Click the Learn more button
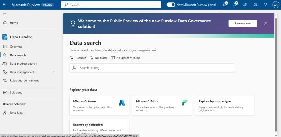Screen dimensions: 281x137 click(x=243, y=23)
